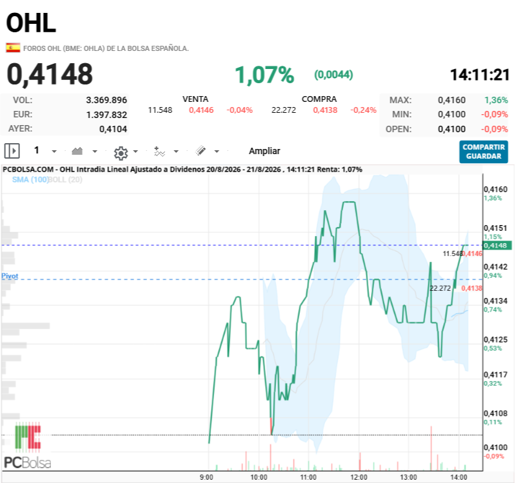Click the 0,4134 price axis label
Screen dimensions: 516x483
[x=495, y=301]
